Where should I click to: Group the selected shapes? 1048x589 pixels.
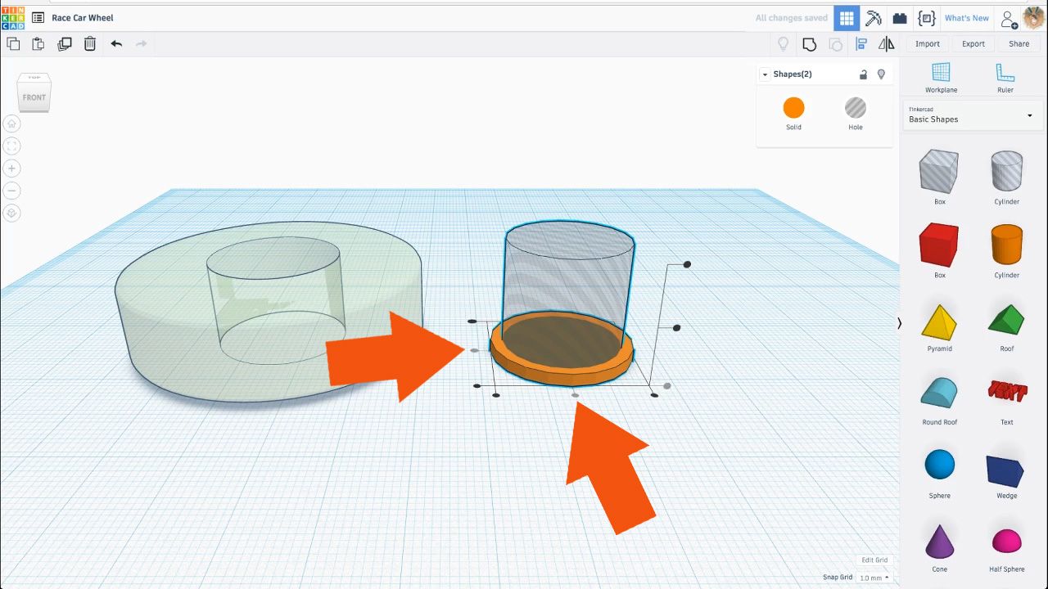pyautogui.click(x=810, y=44)
